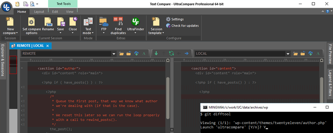The image size is (333, 133).
Task: Click the Rename session icon
Action: coord(48,22)
